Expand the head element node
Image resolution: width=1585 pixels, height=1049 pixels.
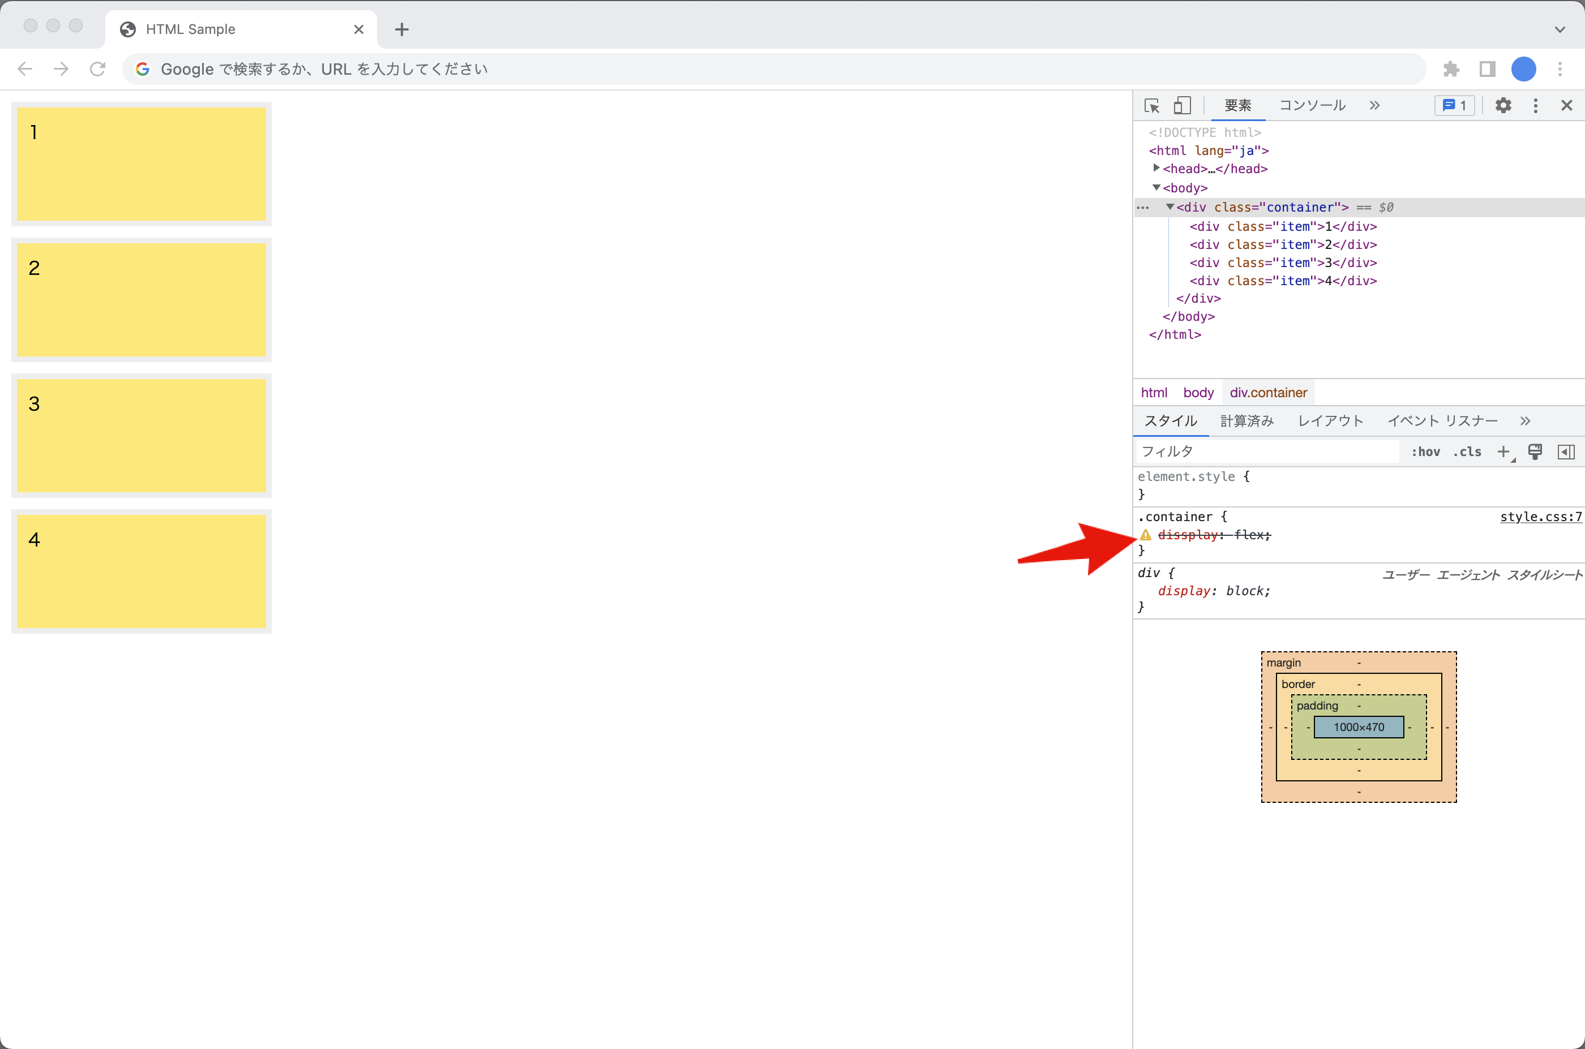click(x=1156, y=168)
